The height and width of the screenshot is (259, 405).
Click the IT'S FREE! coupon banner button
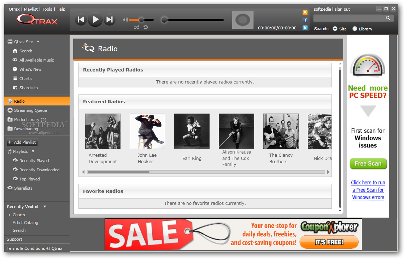coord(329,242)
